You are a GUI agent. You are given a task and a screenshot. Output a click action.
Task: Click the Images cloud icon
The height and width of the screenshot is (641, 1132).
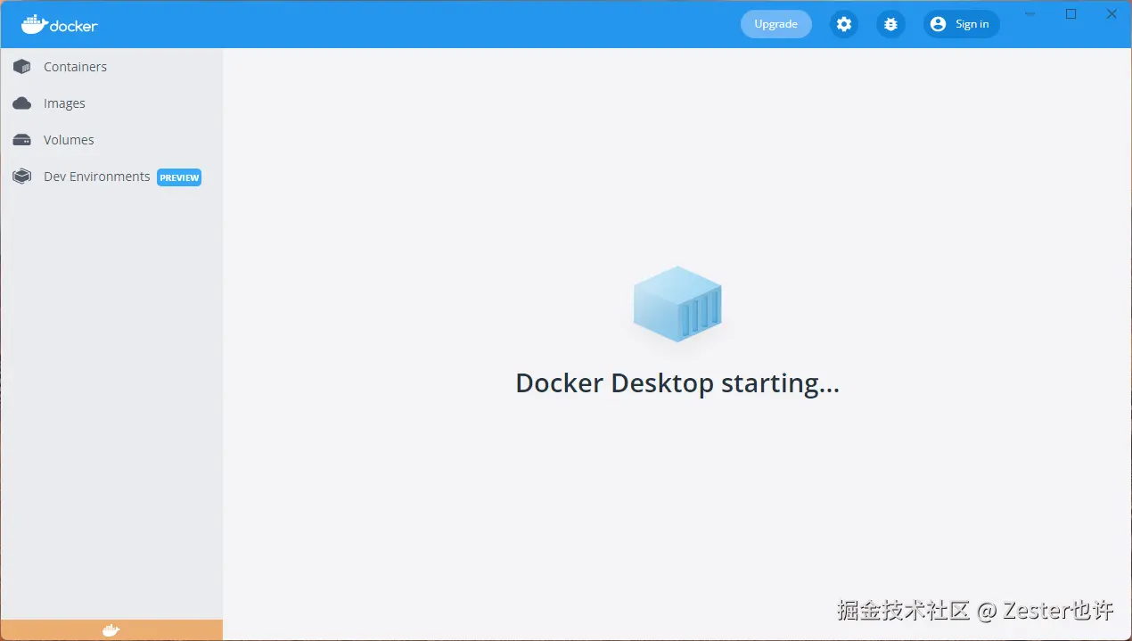[x=22, y=103]
